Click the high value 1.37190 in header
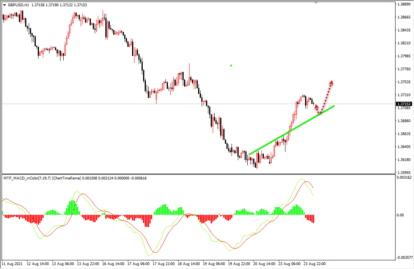This screenshot has height=269, width=414. click(x=52, y=5)
